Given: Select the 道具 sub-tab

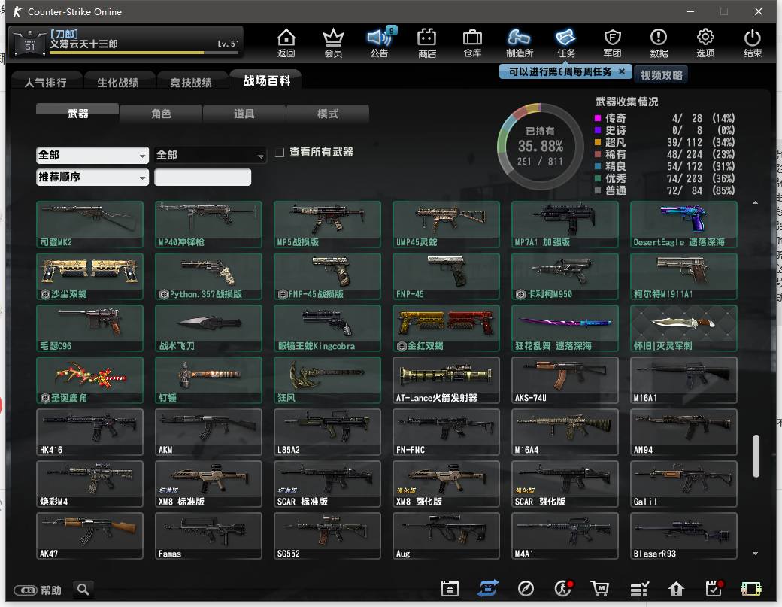Looking at the screenshot, I should (244, 114).
